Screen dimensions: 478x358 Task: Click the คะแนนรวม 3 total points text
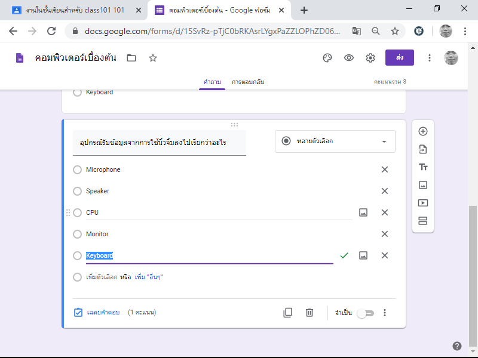(390, 82)
